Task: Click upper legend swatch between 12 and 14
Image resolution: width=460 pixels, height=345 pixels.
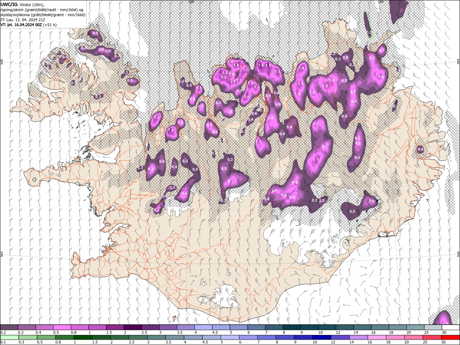Action: pos(345,327)
